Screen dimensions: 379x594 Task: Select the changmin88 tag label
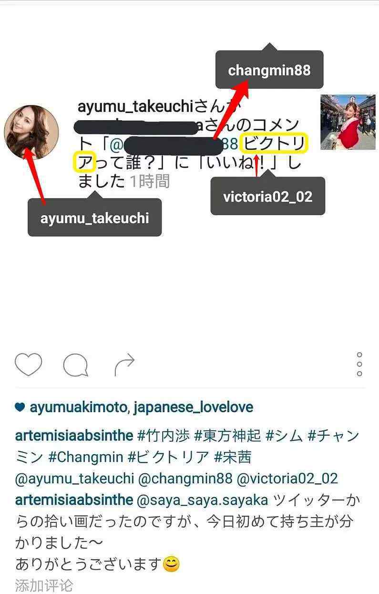click(269, 70)
